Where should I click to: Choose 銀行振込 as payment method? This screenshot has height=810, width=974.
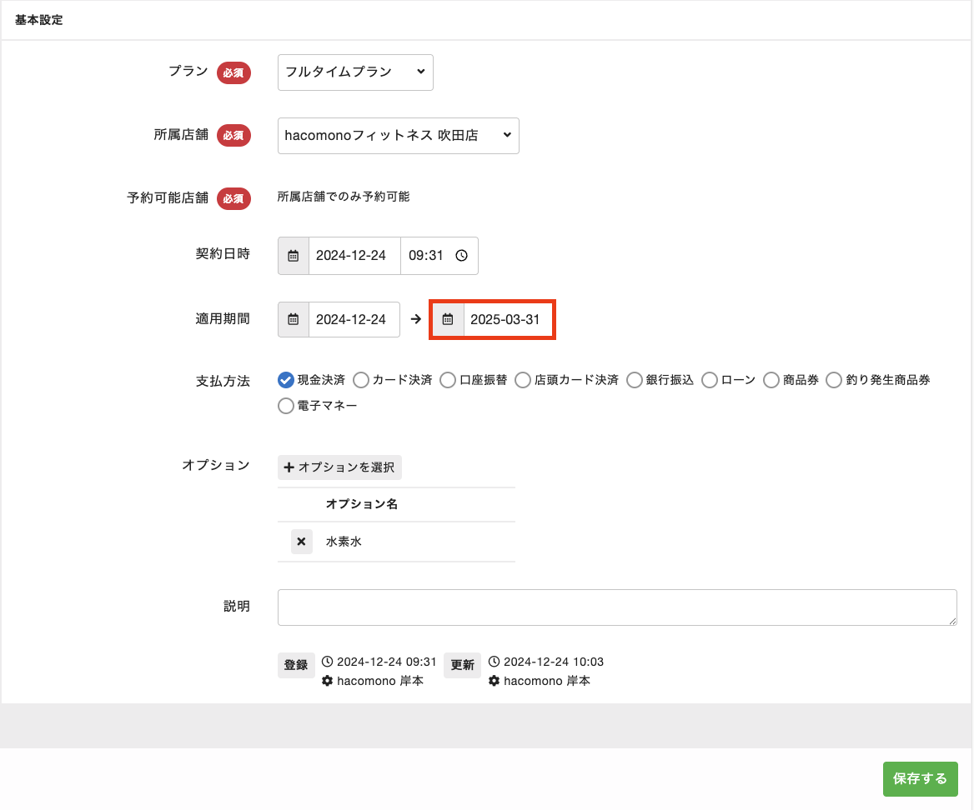point(635,380)
